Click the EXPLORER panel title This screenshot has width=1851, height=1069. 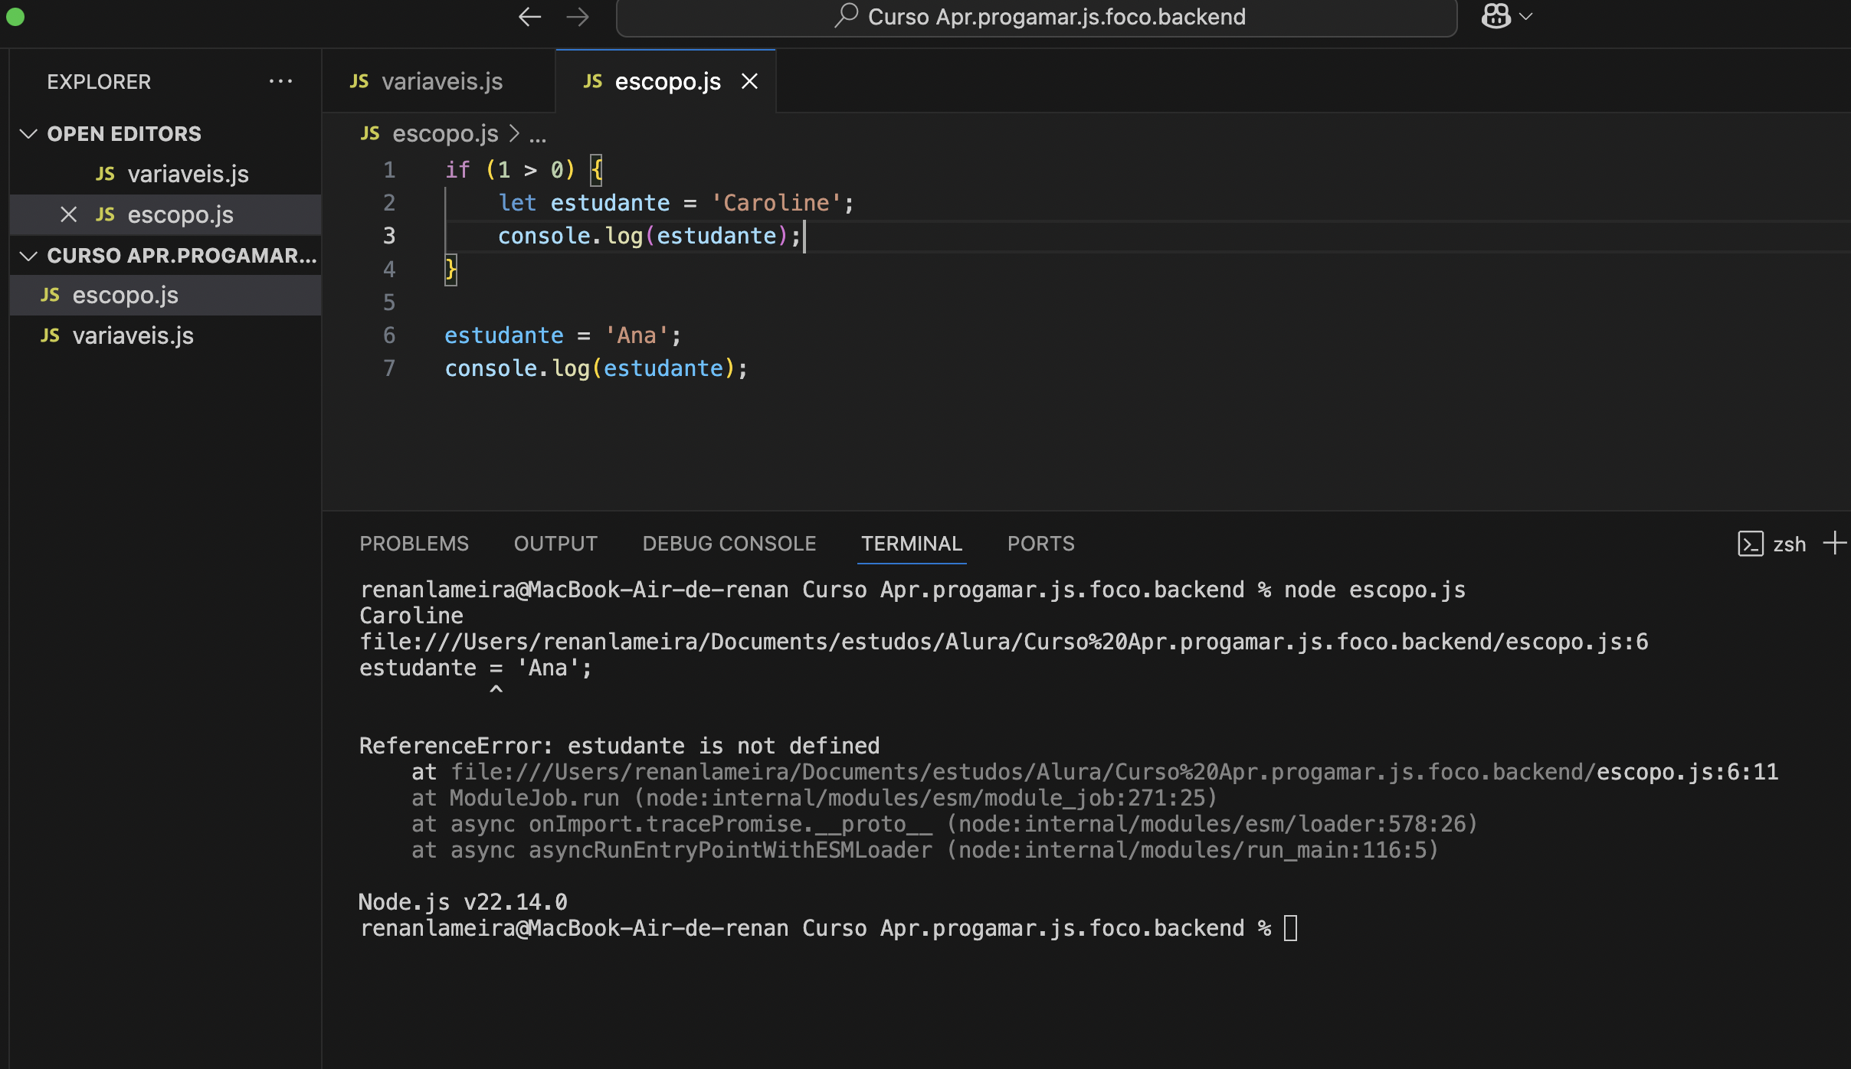pyautogui.click(x=99, y=82)
